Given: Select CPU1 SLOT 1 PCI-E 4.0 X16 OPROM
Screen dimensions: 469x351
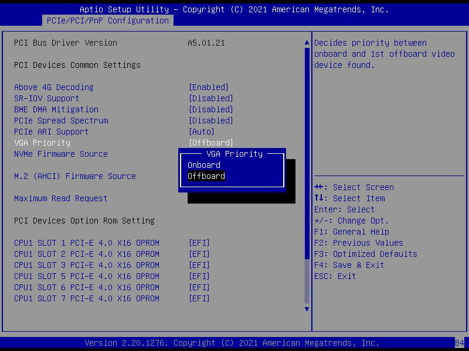Looking at the screenshot, I should pyautogui.click(x=87, y=243).
